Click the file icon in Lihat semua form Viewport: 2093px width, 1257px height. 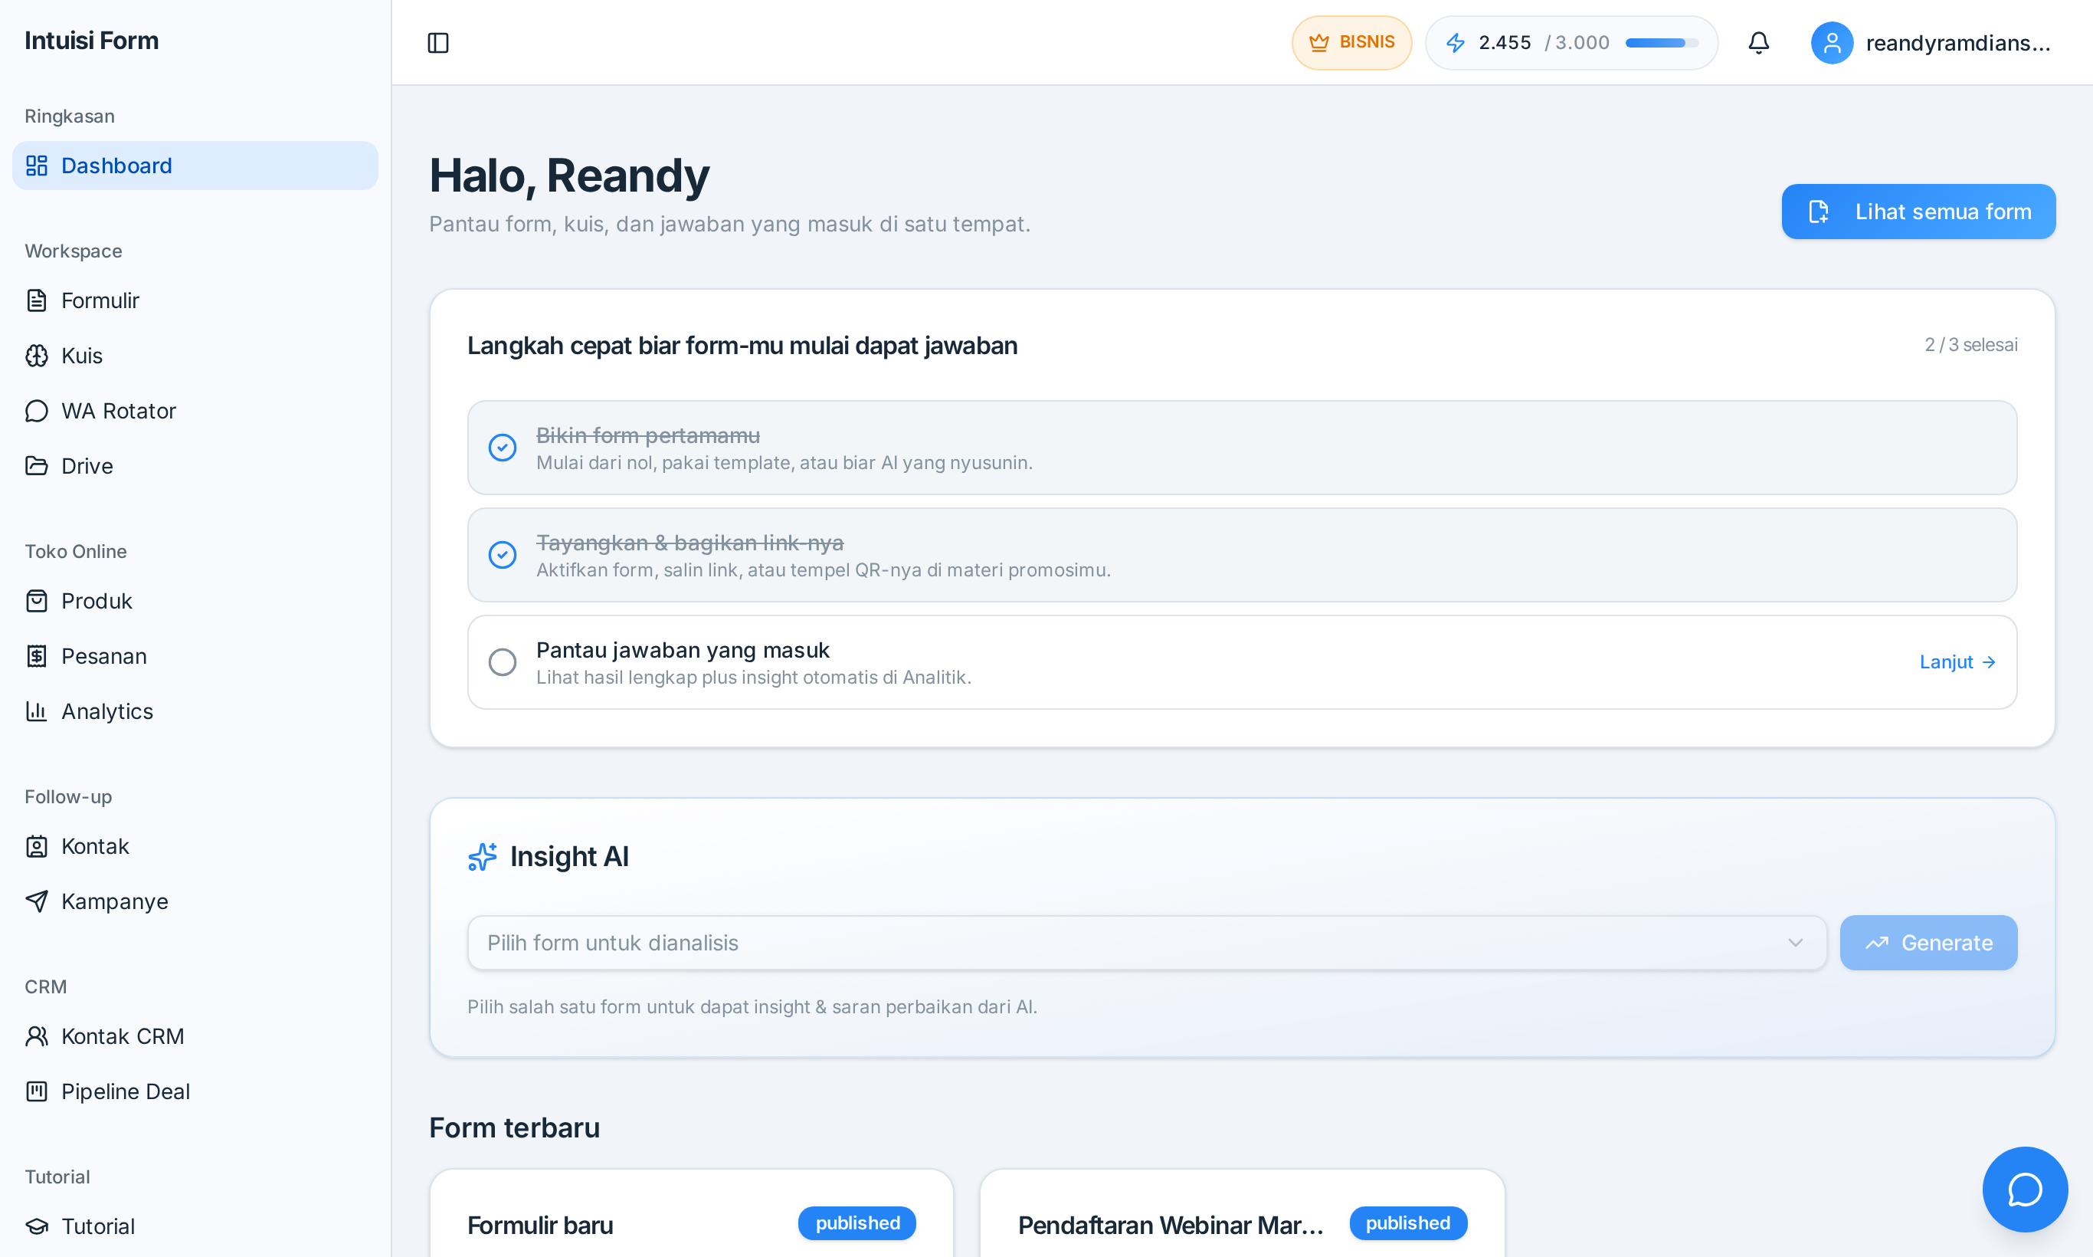1819,212
